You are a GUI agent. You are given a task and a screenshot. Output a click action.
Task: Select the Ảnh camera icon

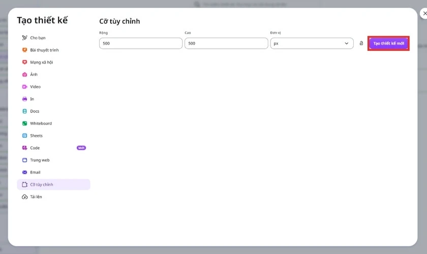24,75
